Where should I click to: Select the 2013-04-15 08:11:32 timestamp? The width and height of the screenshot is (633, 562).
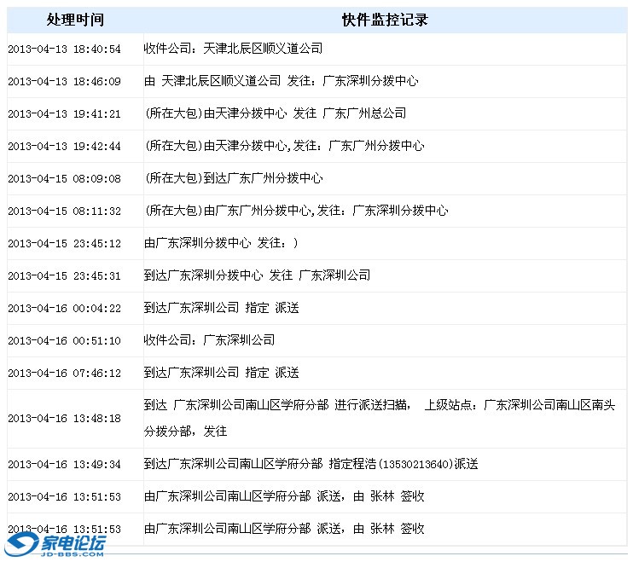click(64, 211)
